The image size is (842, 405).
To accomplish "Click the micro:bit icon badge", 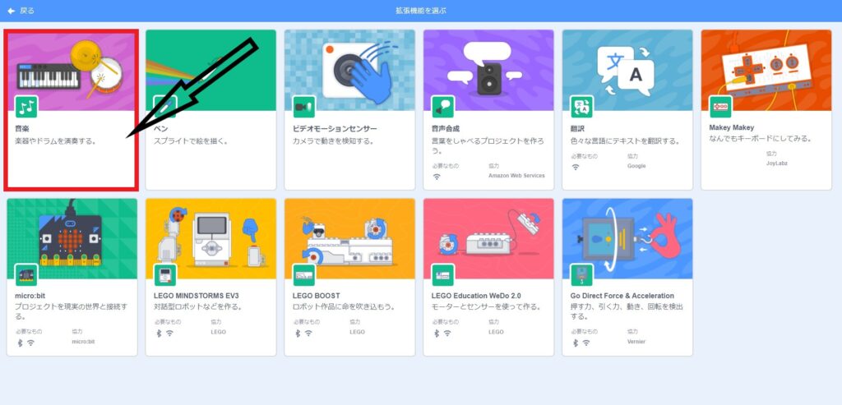I will 26,274.
